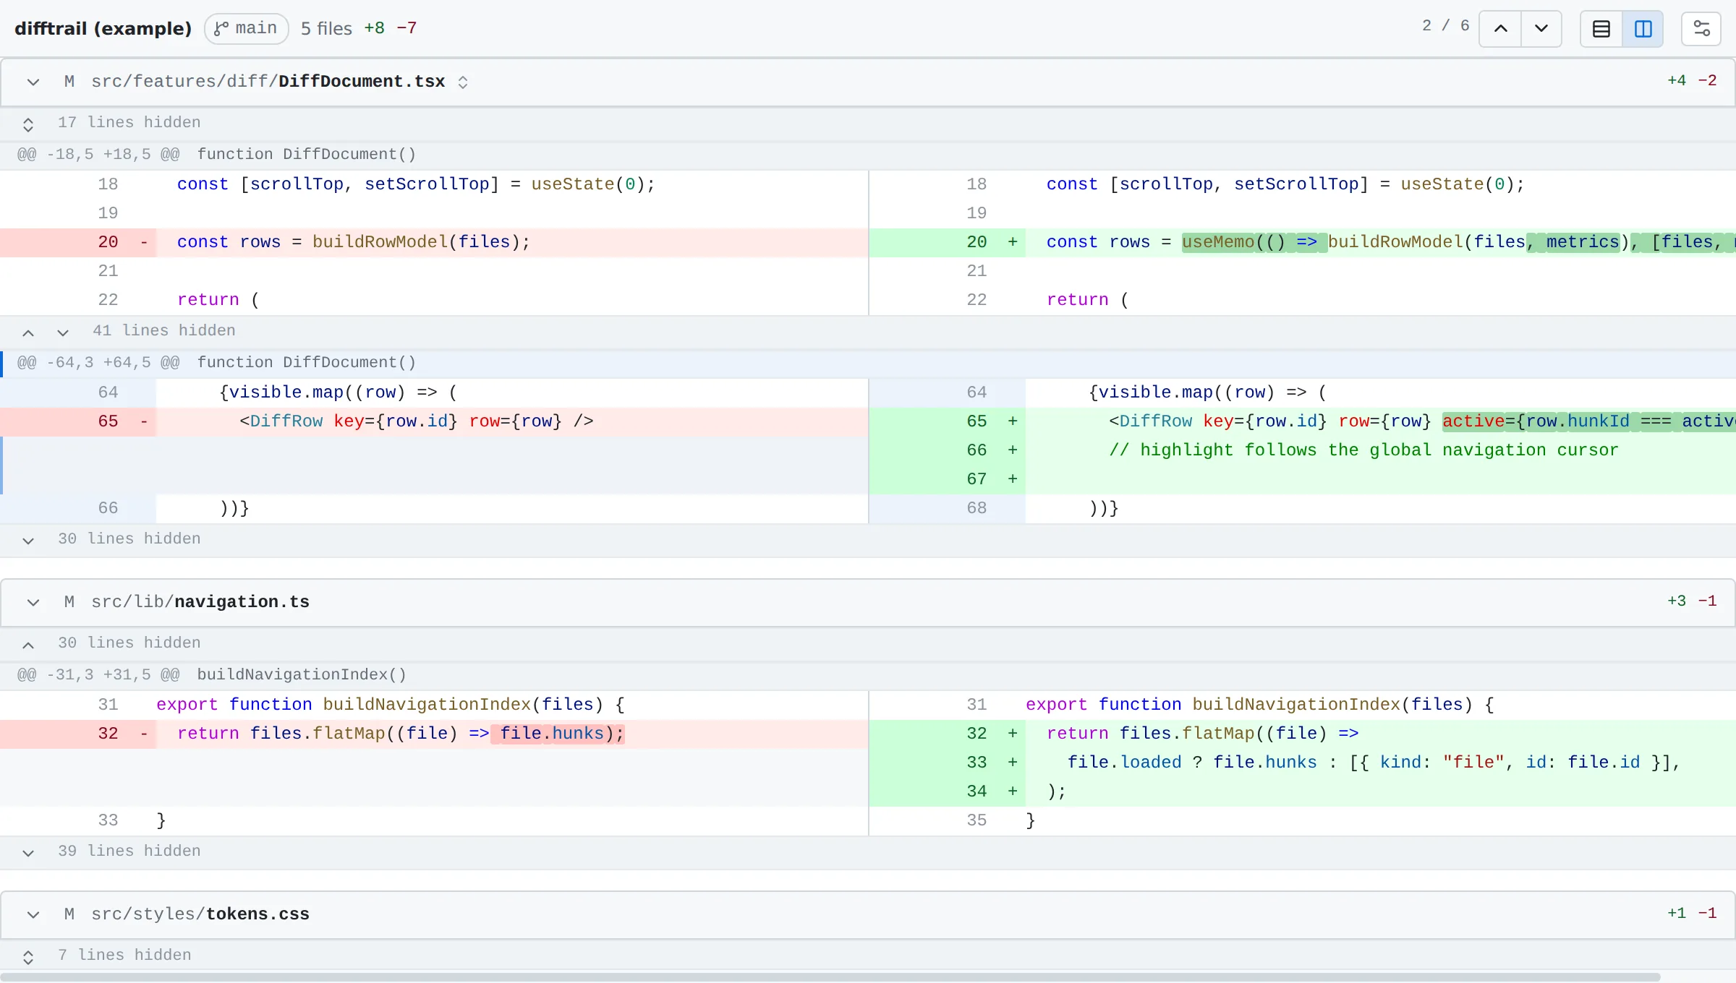Expand the 17 hidden lines
1736x983 pixels.
[x=28, y=124]
